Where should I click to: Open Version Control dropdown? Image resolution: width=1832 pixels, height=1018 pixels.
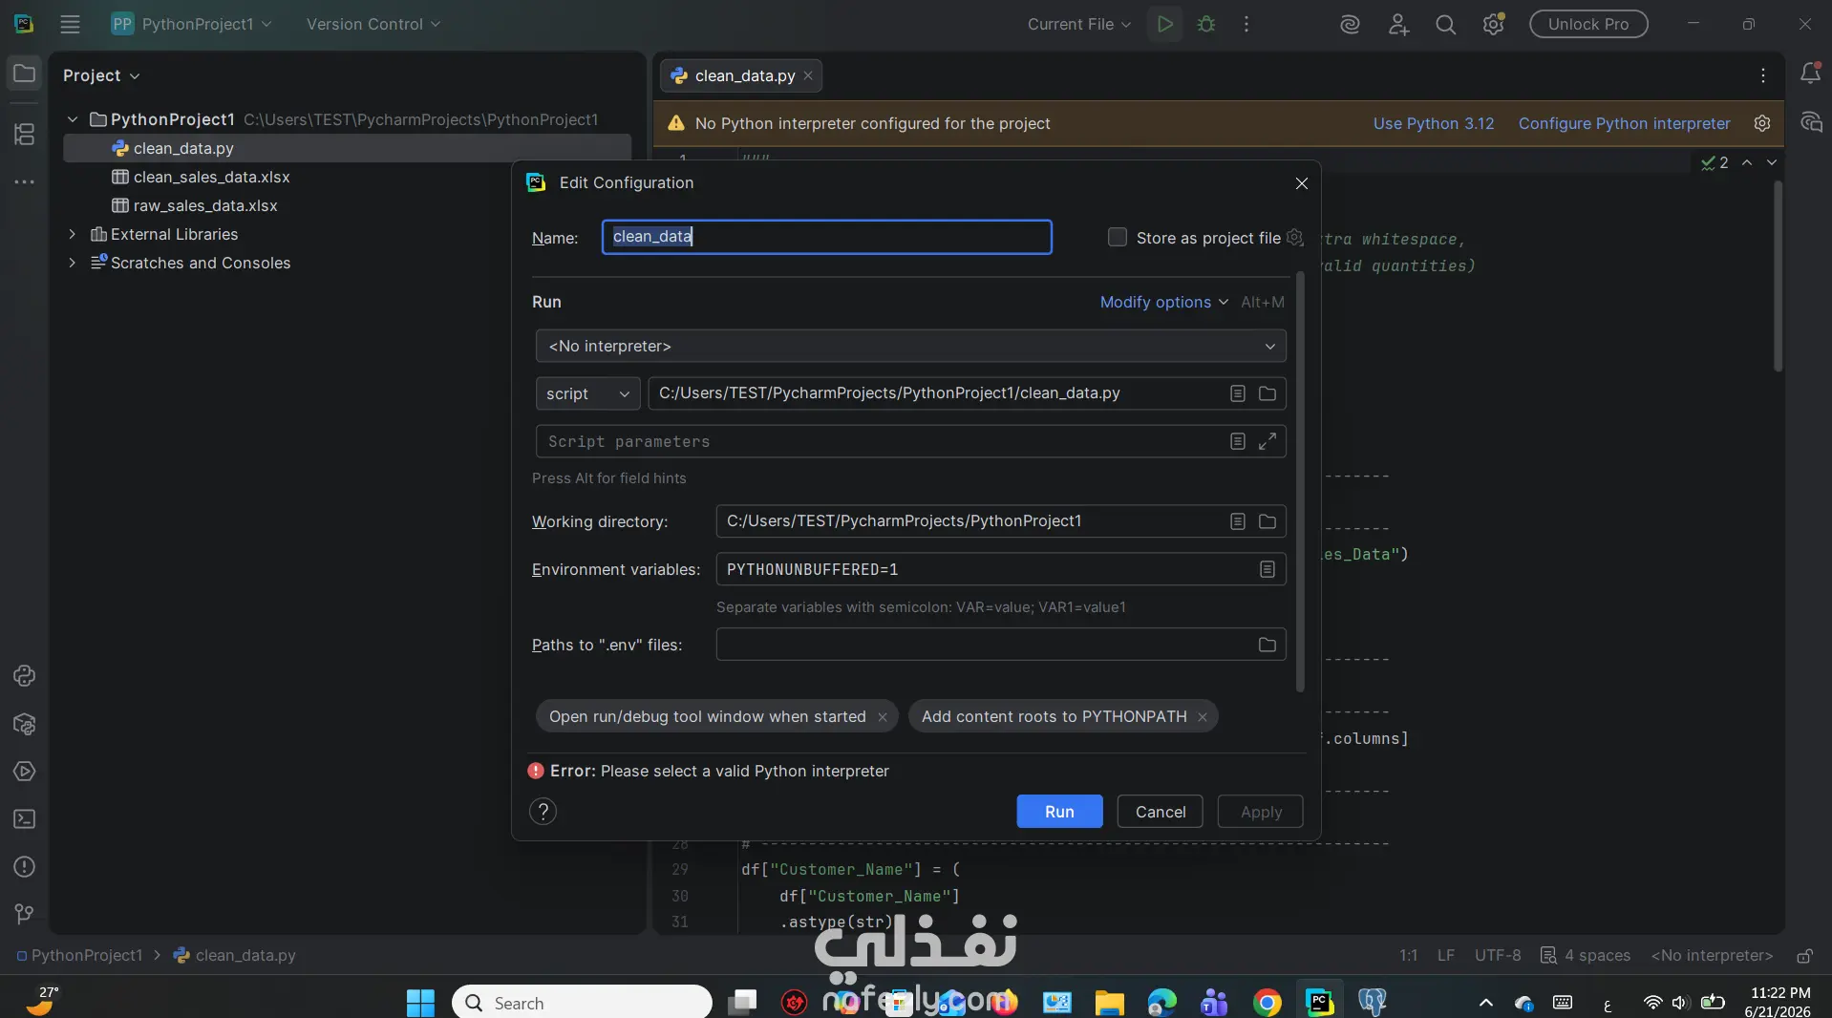[x=373, y=24]
